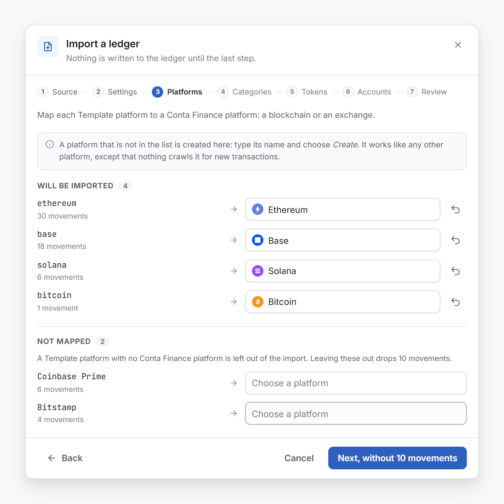Go Back to the previous step
504x504 pixels.
(65, 458)
